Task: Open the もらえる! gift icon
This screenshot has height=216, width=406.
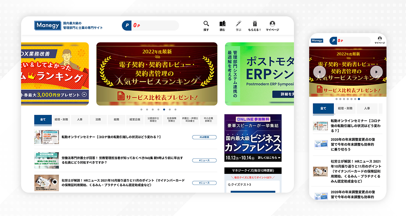Action: tap(255, 26)
